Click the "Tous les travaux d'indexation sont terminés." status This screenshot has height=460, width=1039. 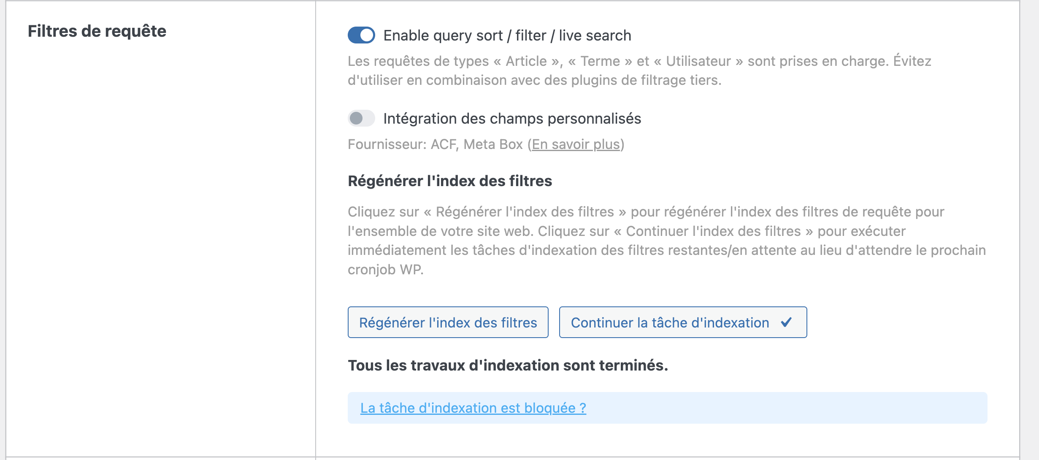[x=508, y=365]
